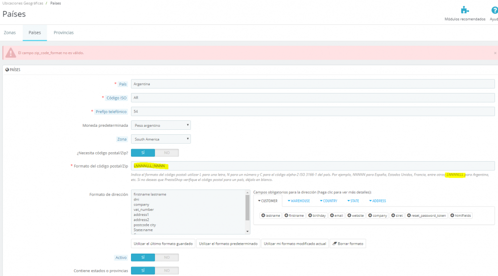Click the address format scrollbar thumb
Viewport: 498px width, 276px height.
pyautogui.click(x=248, y=207)
